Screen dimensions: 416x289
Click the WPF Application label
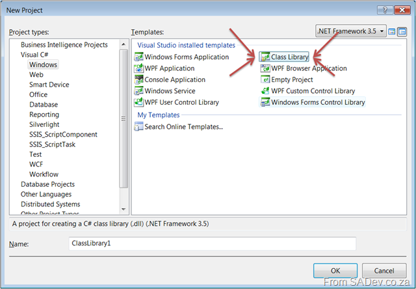[170, 68]
